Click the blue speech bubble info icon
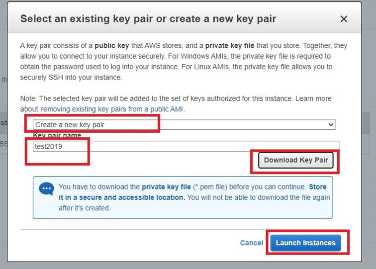 pyautogui.click(x=46, y=189)
